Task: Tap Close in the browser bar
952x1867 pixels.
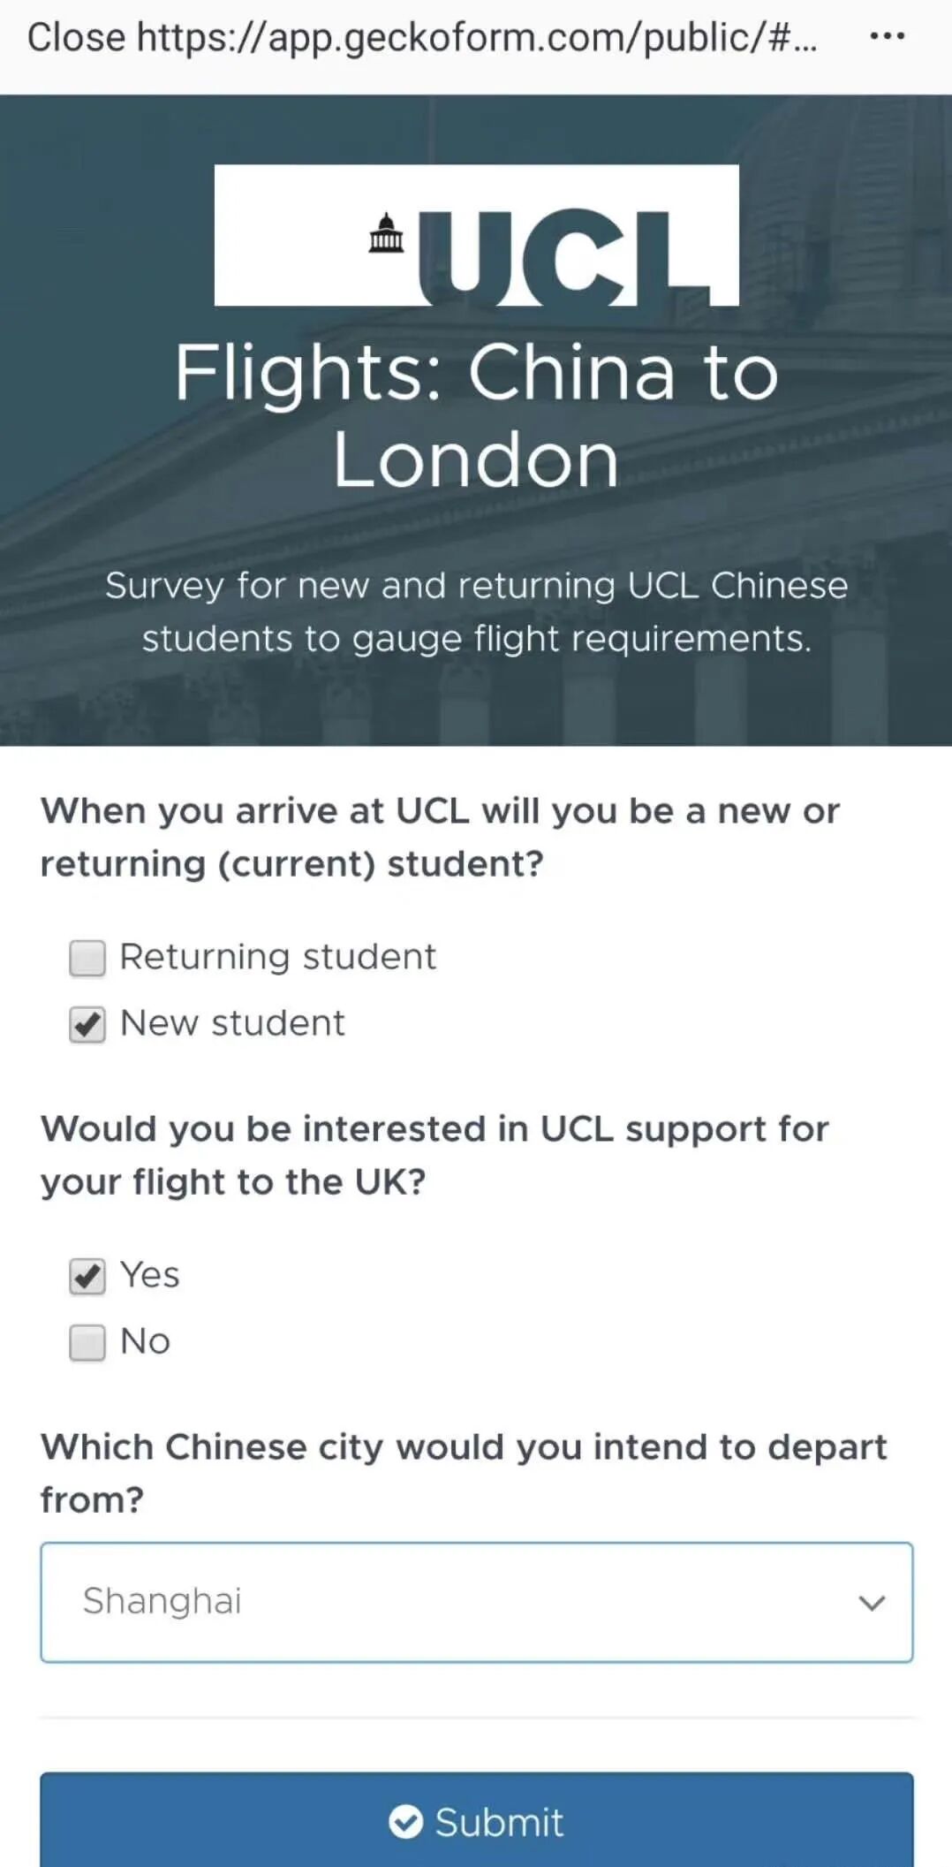Action: point(76,37)
